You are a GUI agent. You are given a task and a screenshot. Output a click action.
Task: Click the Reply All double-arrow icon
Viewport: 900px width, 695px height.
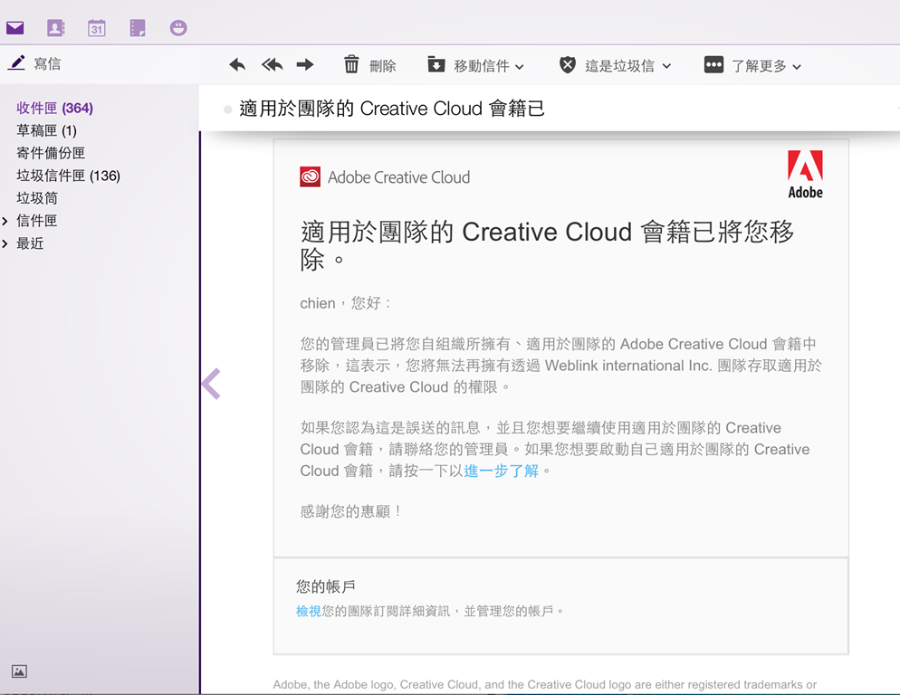(x=272, y=65)
